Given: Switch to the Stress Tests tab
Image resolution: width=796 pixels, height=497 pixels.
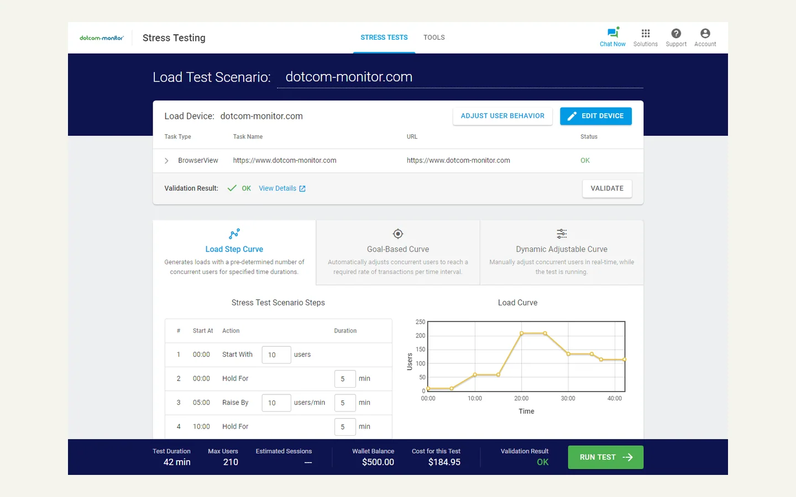Looking at the screenshot, I should point(384,38).
